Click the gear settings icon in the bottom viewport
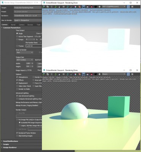Viewport: 141px width, 152px height. tap(99, 74)
